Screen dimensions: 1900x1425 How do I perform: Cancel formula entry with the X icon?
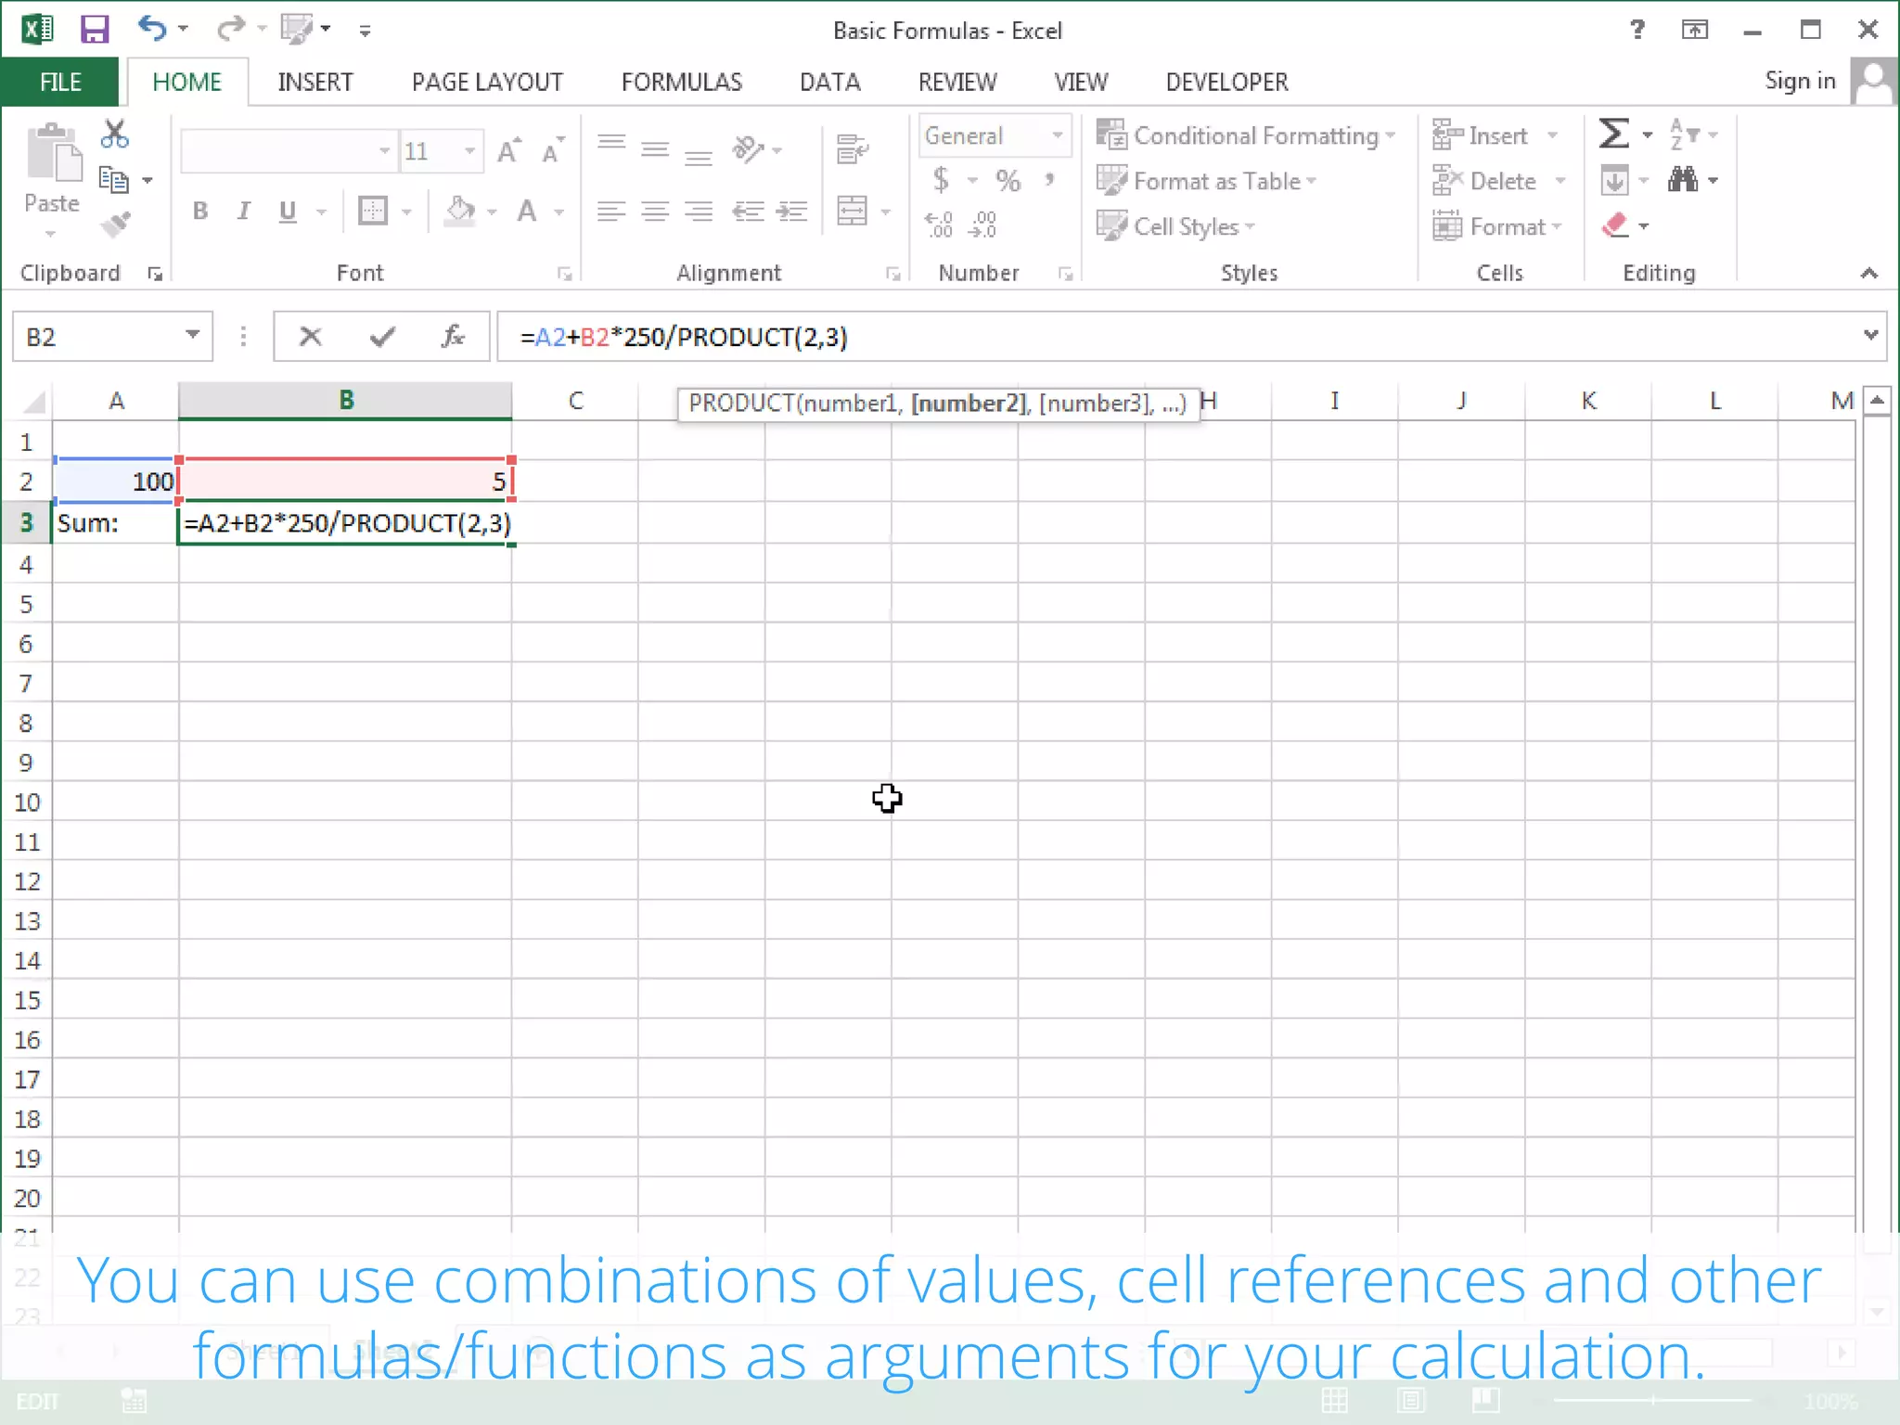310,337
